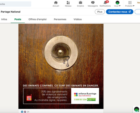Open Messagerie chat icon
This screenshot has height=113, width=140.
(x=93, y=3)
